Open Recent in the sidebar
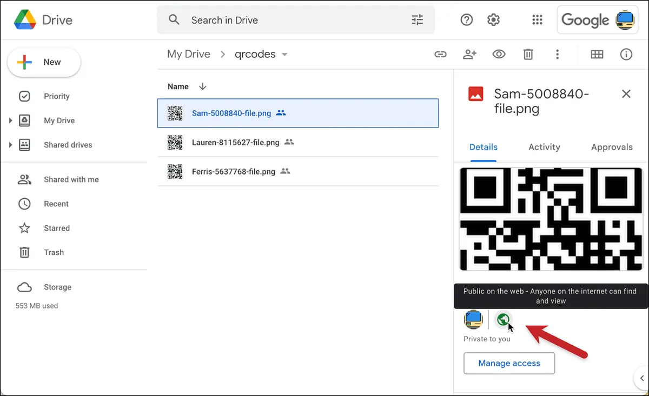Viewport: 649px width, 396px height. 56,204
